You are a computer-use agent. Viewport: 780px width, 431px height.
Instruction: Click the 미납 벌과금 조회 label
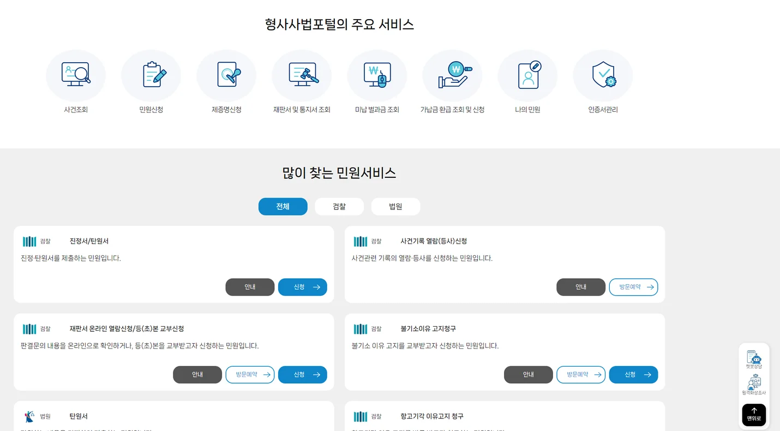pos(377,110)
